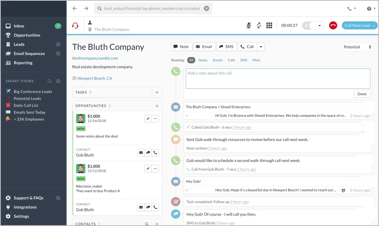
Task: Edit the 12/12/2018 opportunity
Action: (x=148, y=169)
